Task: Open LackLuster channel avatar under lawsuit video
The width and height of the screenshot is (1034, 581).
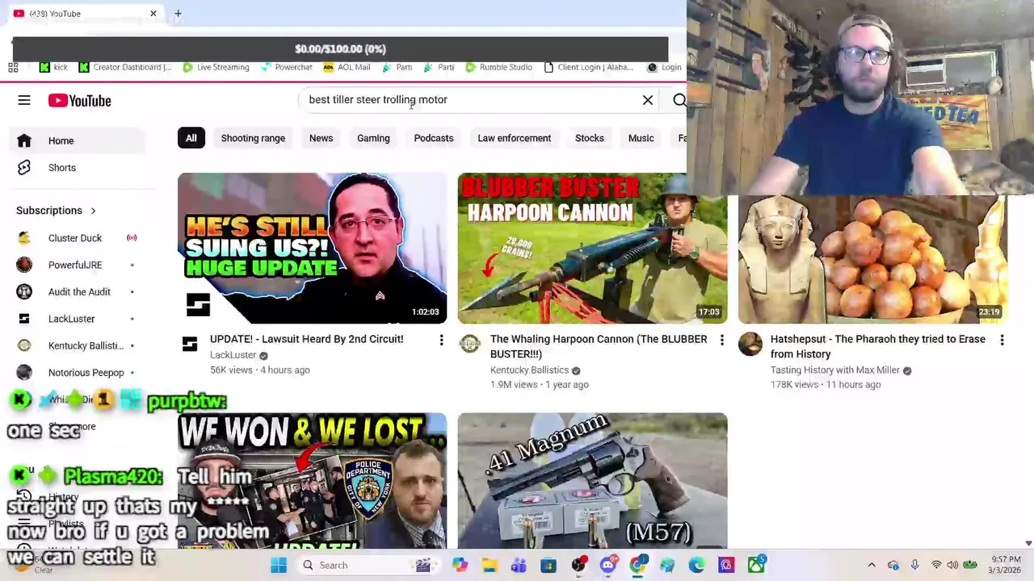Action: click(190, 345)
